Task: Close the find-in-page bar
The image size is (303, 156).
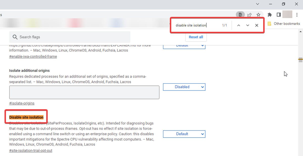Action: pos(257,25)
